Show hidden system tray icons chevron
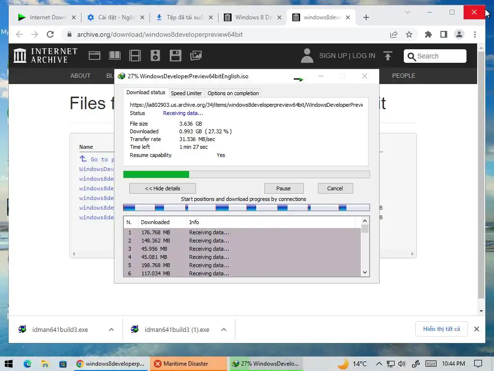The width and height of the screenshot is (494, 371). 379,364
